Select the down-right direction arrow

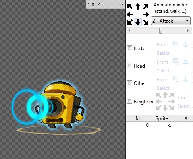click(x=146, y=22)
